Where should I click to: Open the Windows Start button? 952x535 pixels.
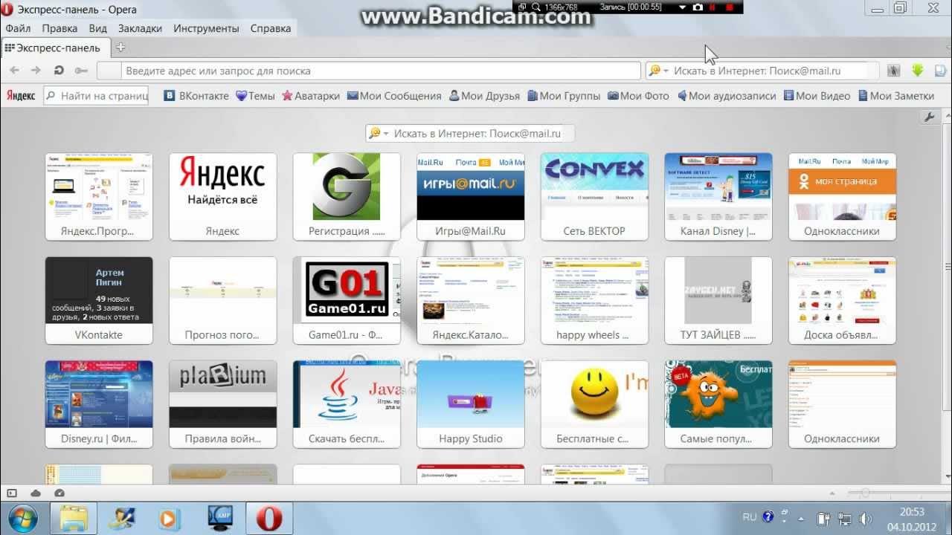tap(22, 518)
